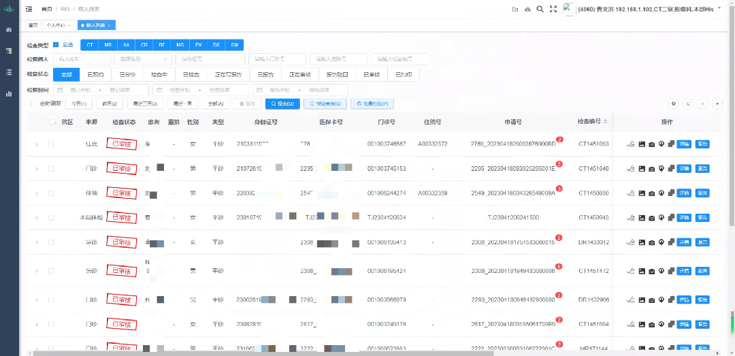Click the sort arrows on 检查编号 column header
This screenshot has height=356, width=735.
click(x=605, y=121)
